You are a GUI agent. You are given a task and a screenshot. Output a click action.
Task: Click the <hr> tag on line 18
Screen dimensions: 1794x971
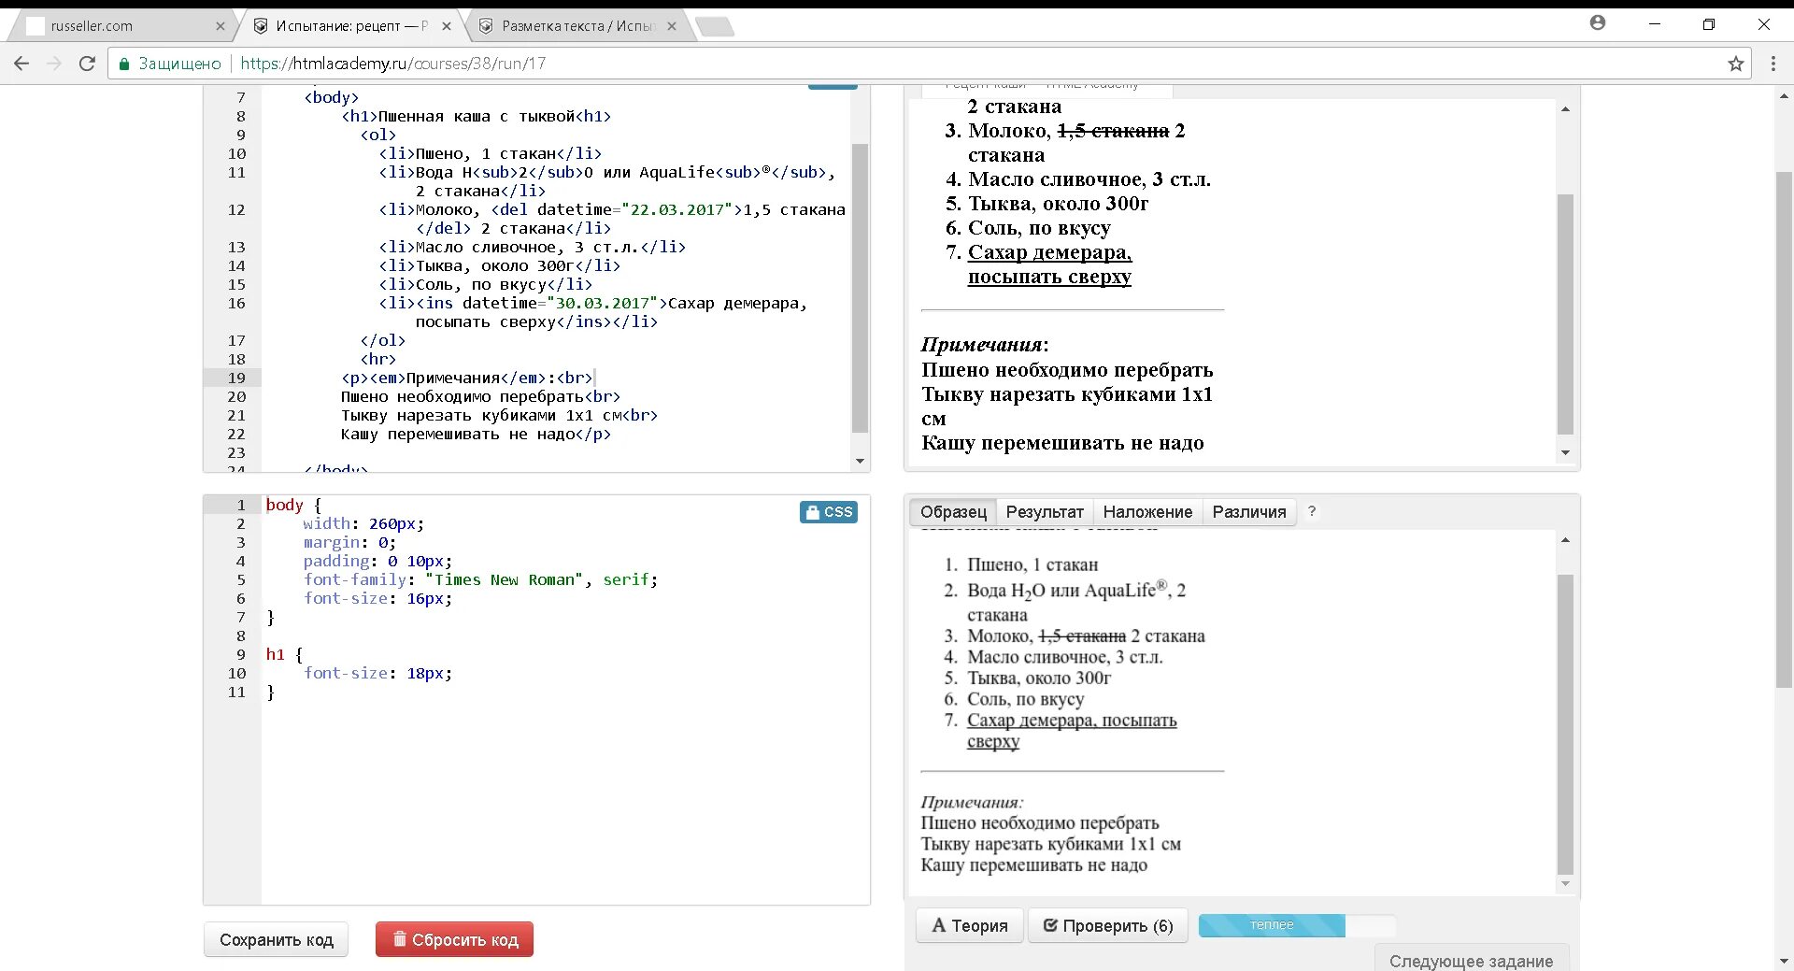377,359
